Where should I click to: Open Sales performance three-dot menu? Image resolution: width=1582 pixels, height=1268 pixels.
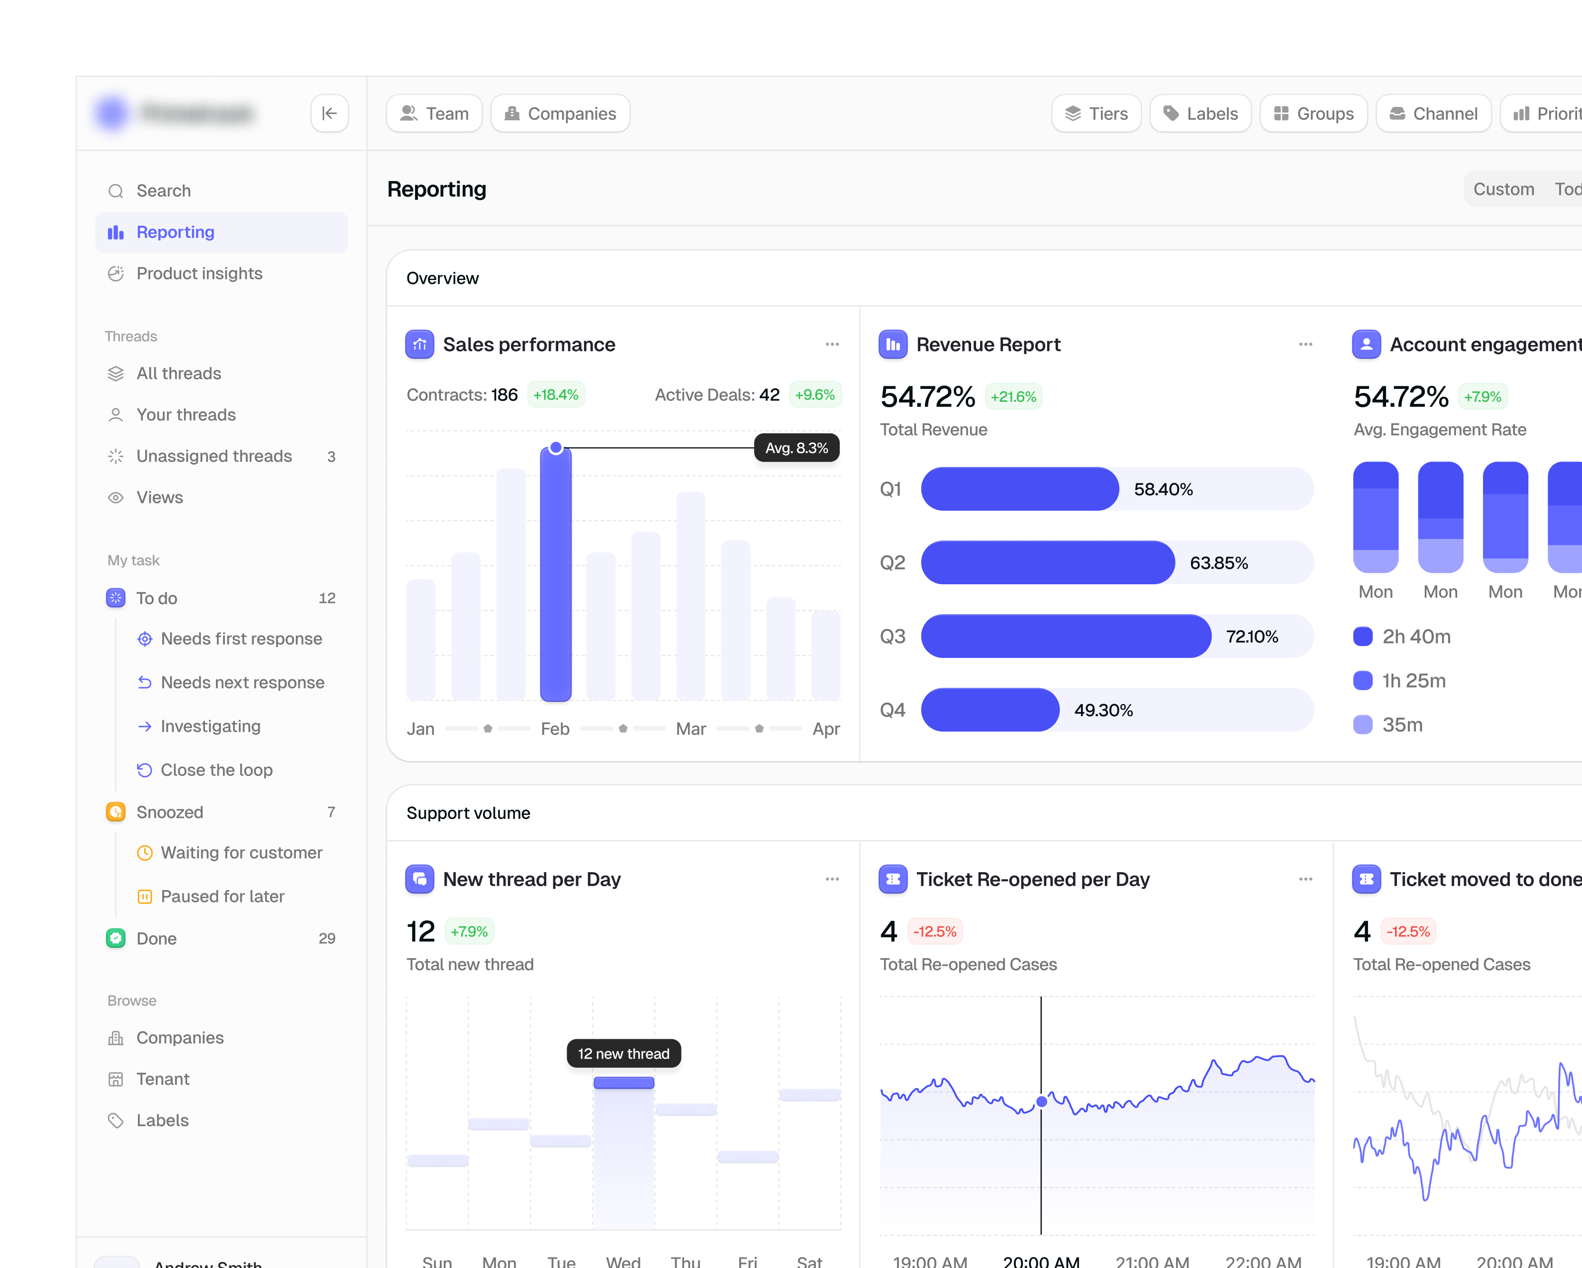832,344
